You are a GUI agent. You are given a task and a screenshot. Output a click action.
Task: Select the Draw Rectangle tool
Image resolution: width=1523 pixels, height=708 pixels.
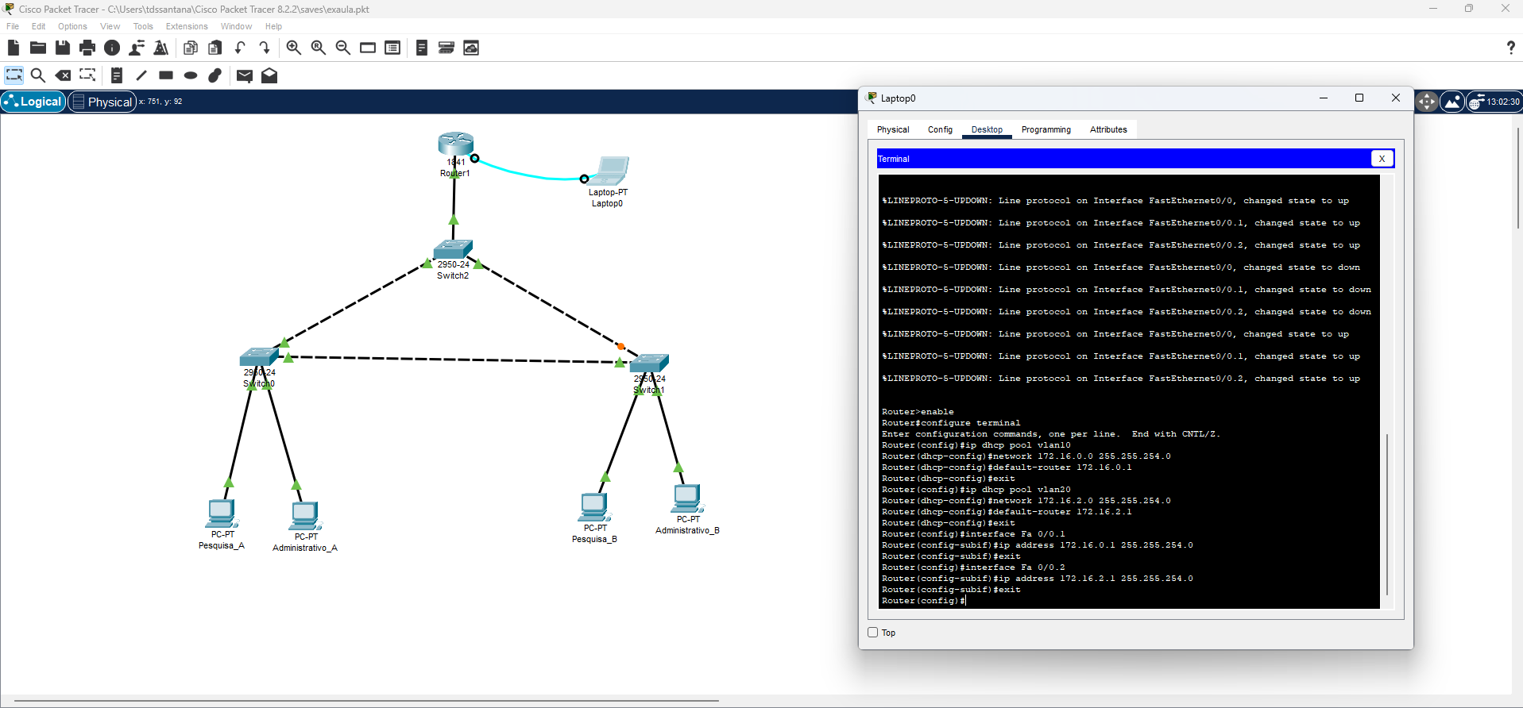166,75
